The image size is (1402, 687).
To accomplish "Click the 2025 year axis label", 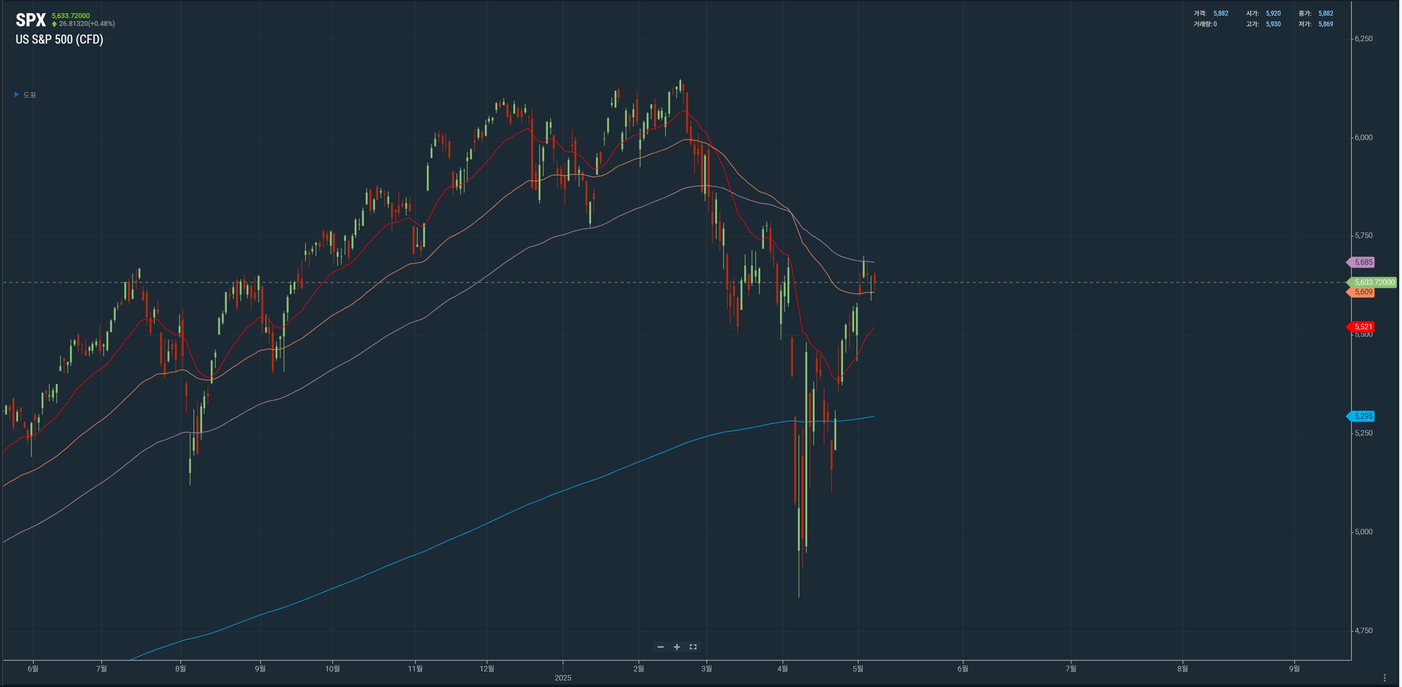I will click(563, 678).
